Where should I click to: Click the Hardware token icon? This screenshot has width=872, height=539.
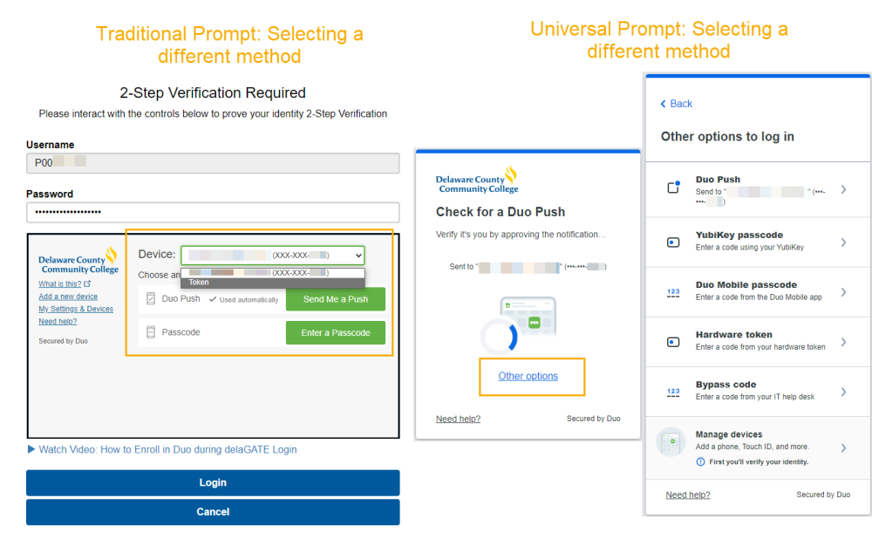673,342
